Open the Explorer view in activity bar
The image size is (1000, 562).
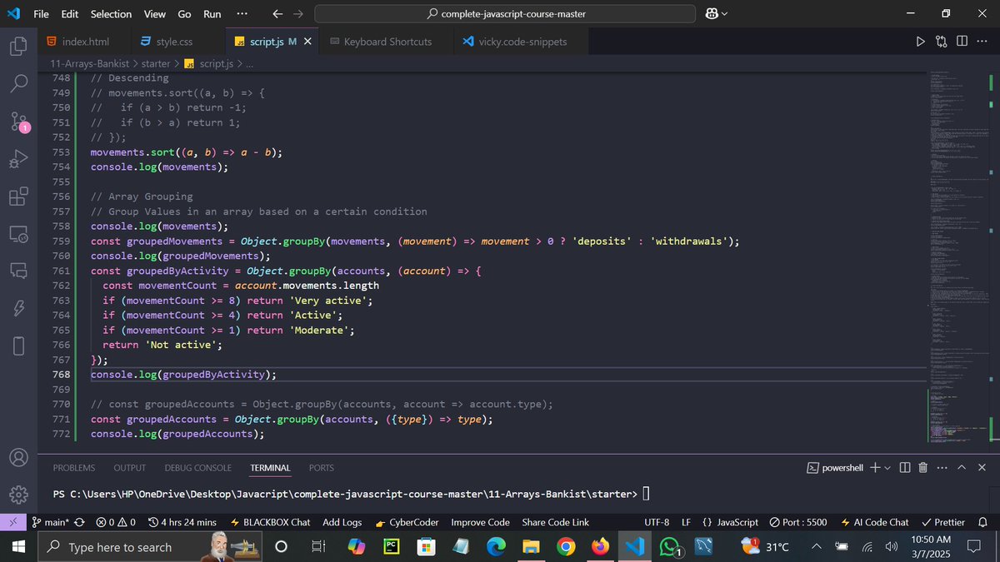[18, 47]
